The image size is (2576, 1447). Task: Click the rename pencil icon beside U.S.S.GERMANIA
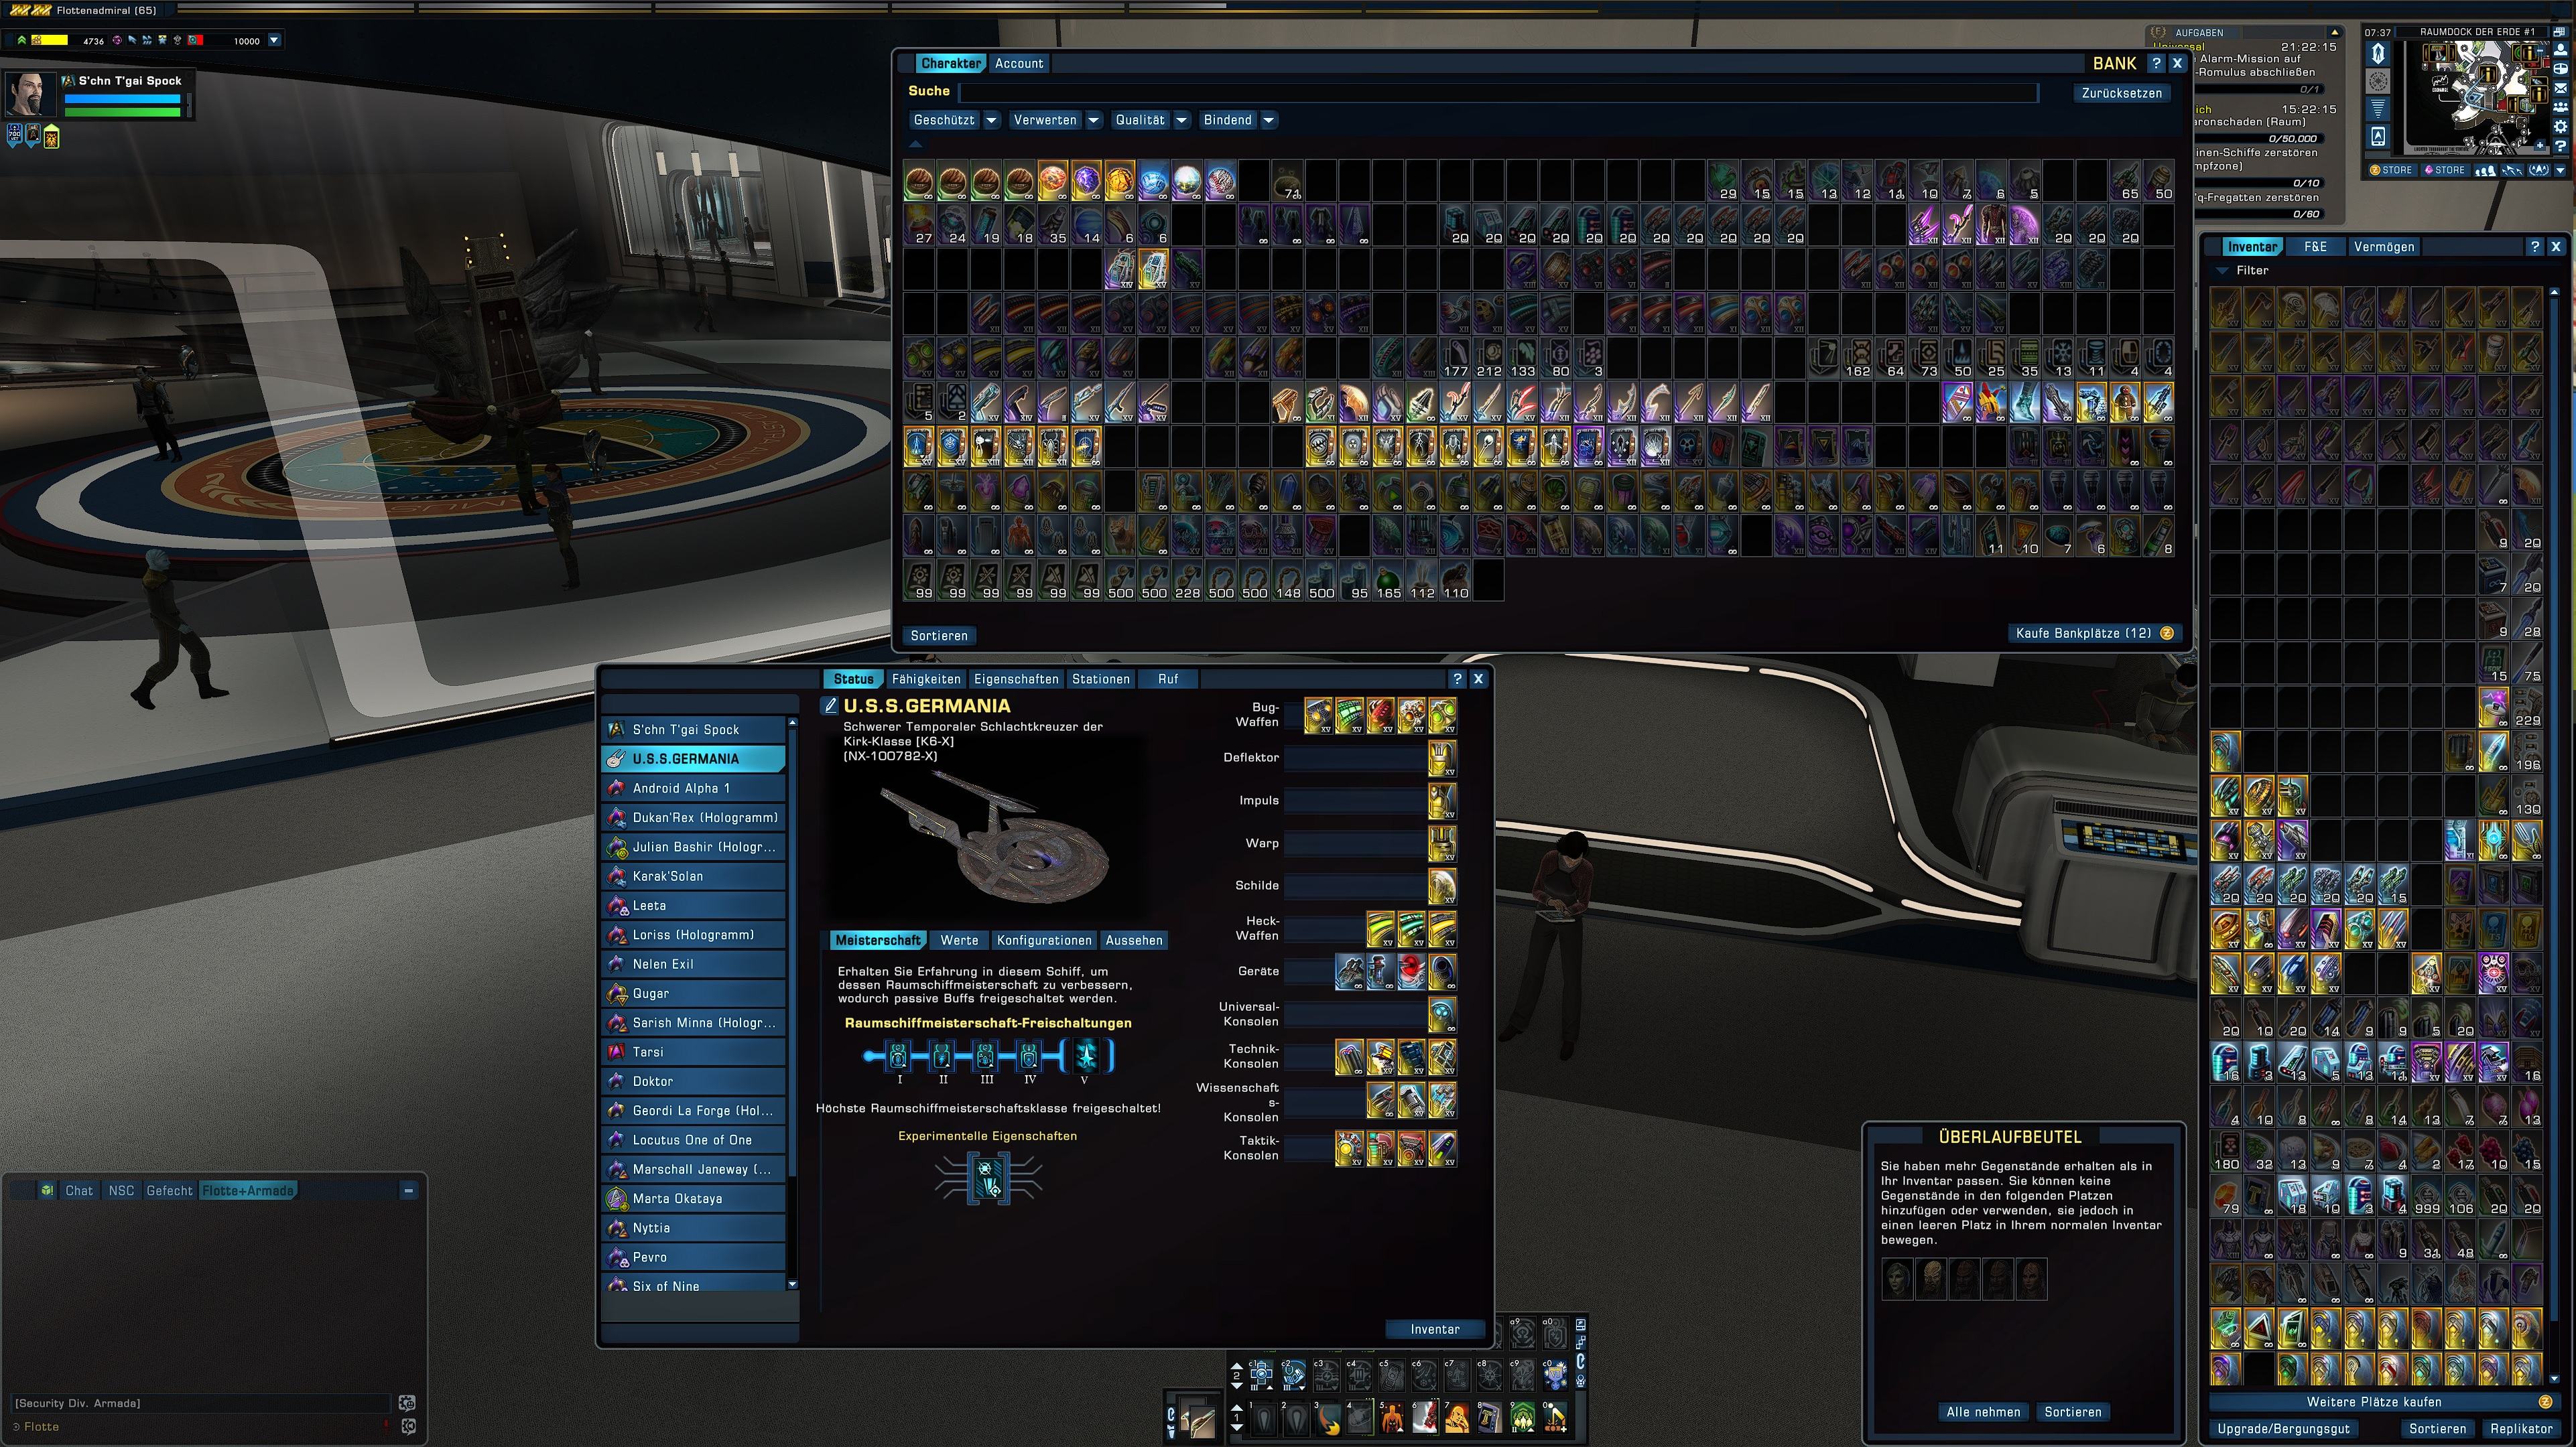829,706
